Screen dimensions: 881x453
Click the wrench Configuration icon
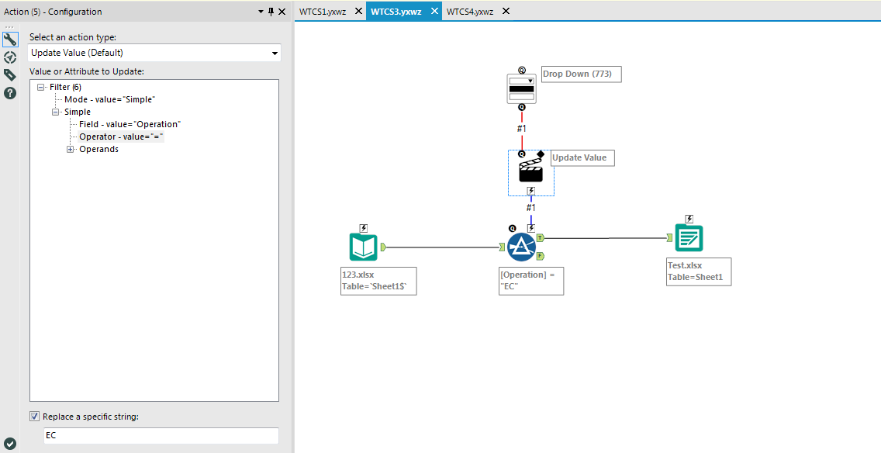[x=9, y=39]
